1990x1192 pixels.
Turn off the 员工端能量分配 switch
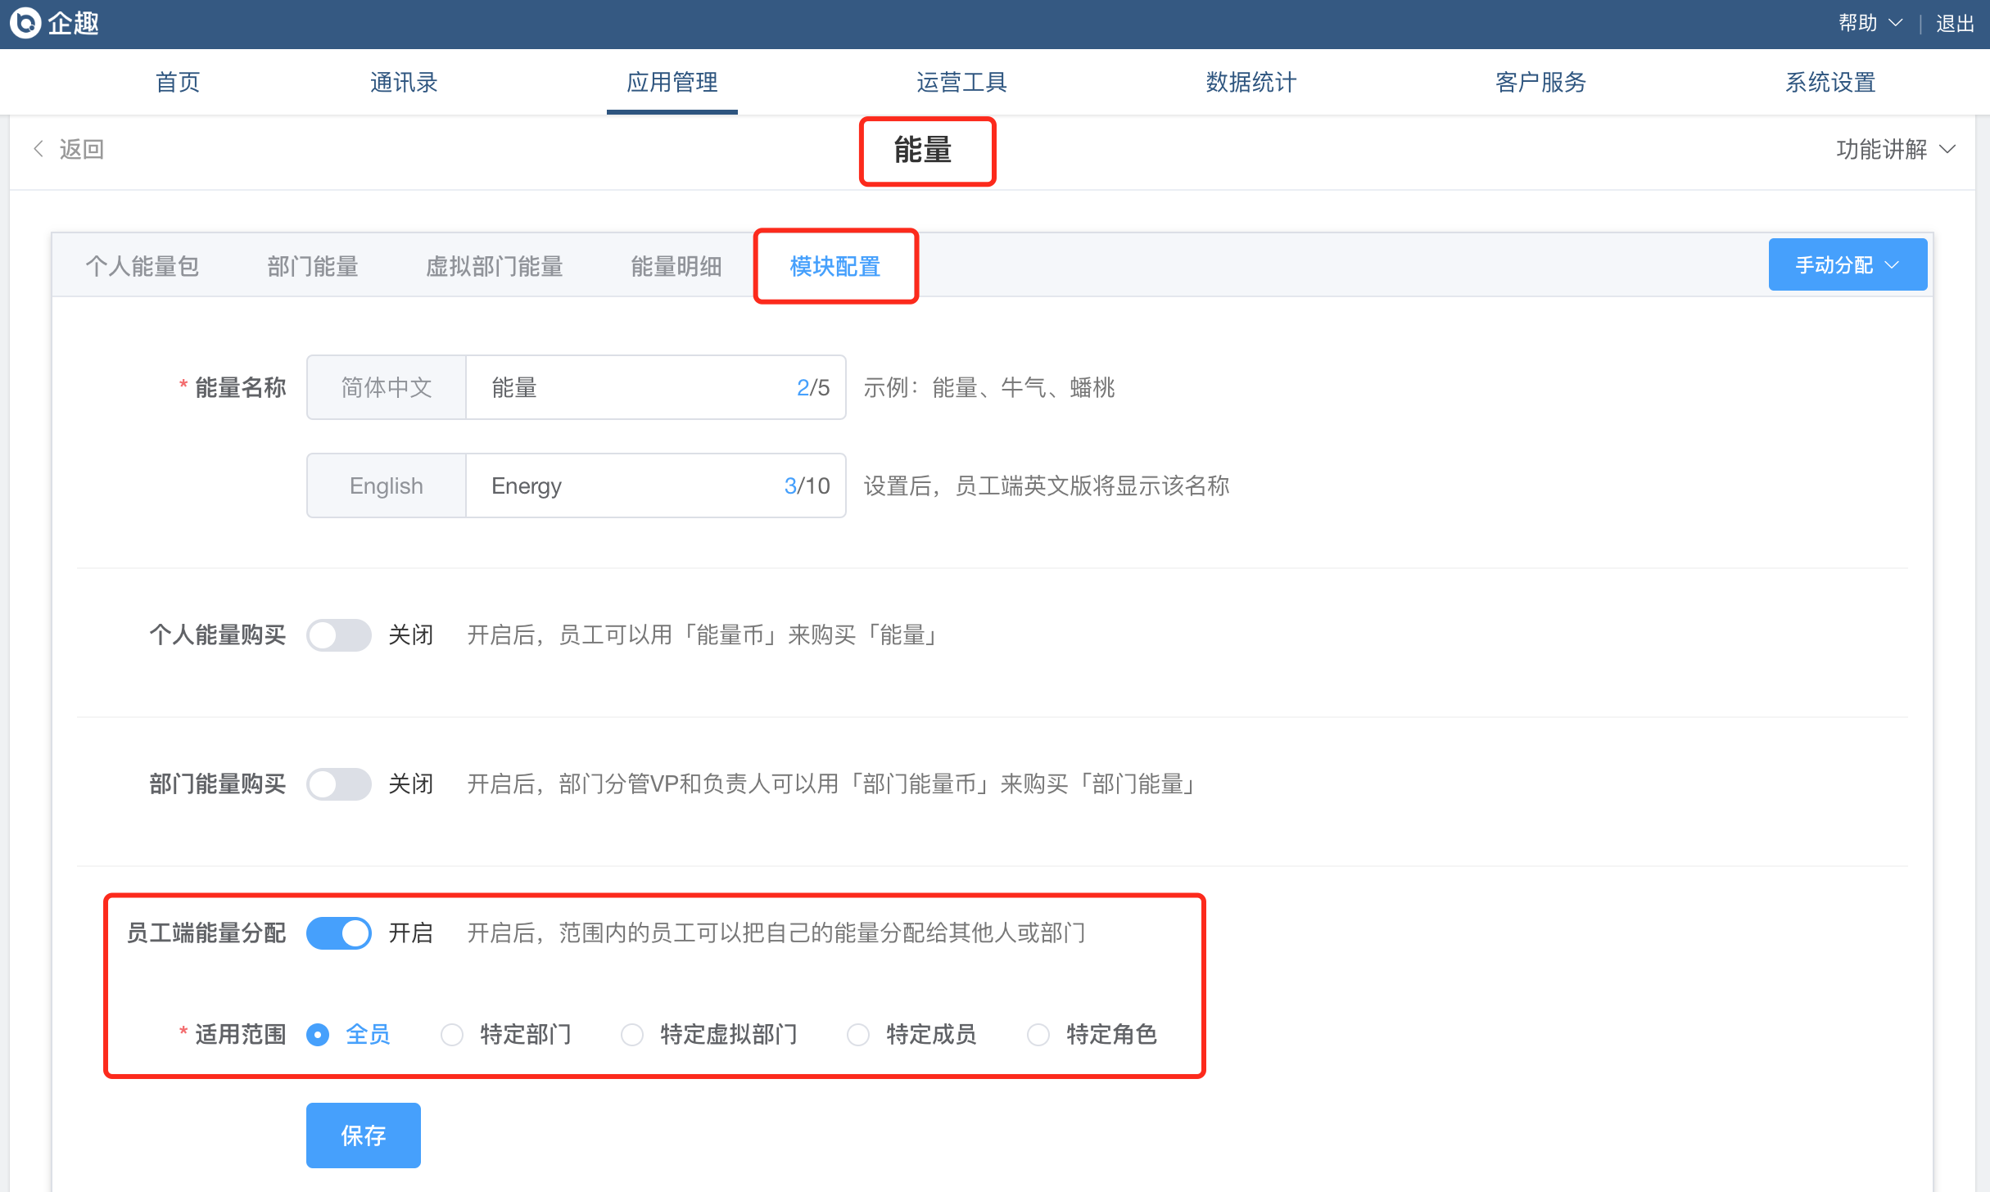pos(338,933)
